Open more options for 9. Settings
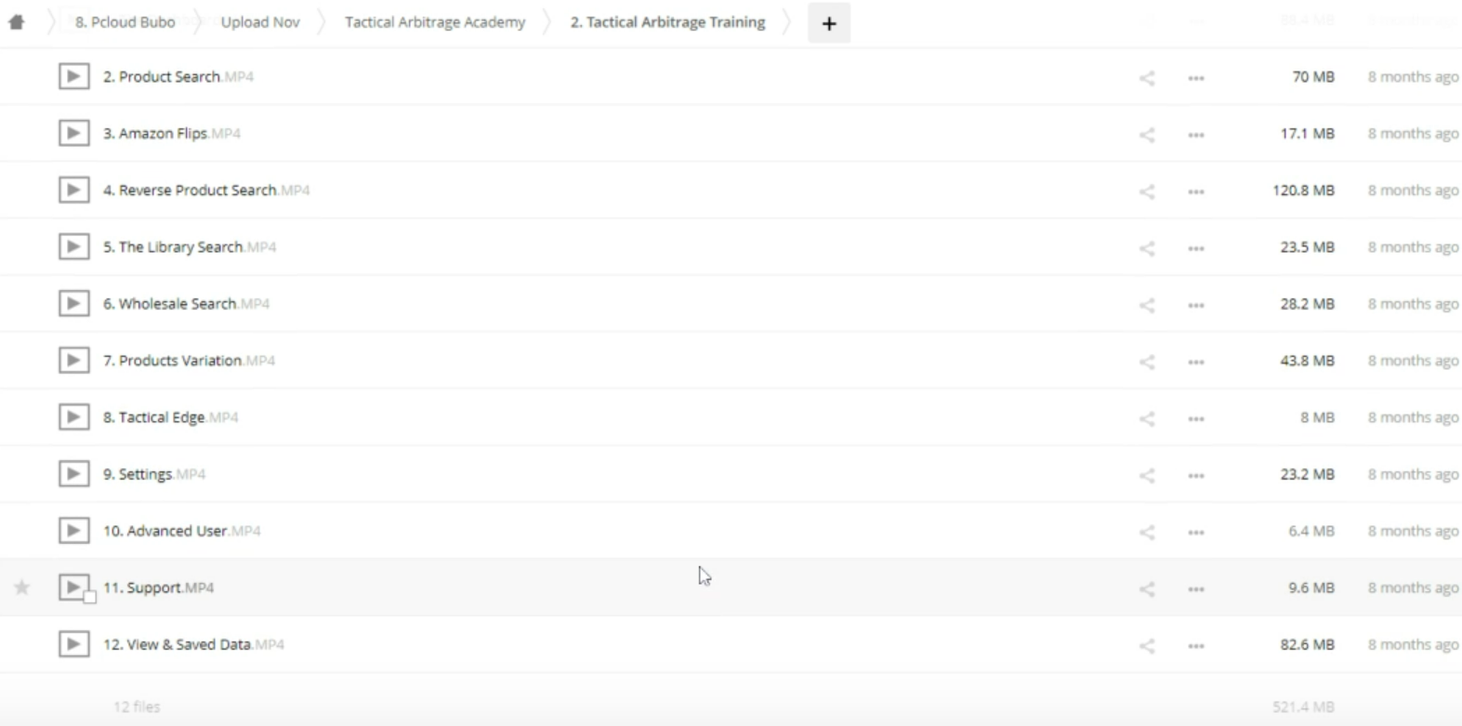This screenshot has width=1462, height=726. [1196, 475]
